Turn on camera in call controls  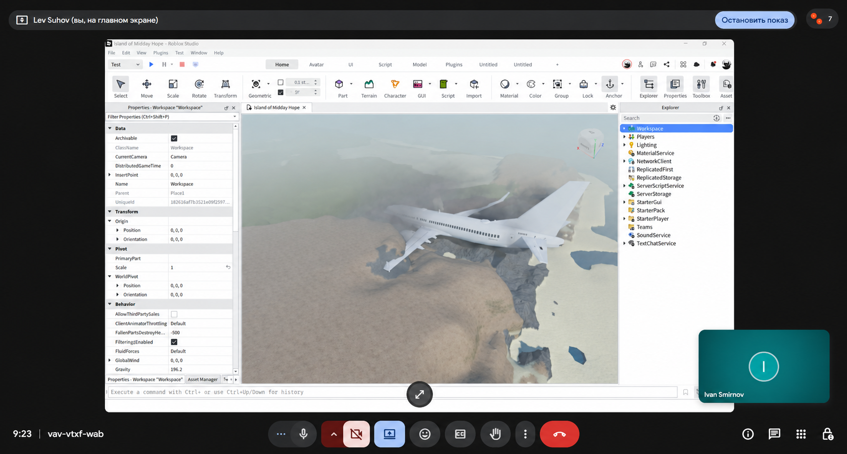[356, 434]
